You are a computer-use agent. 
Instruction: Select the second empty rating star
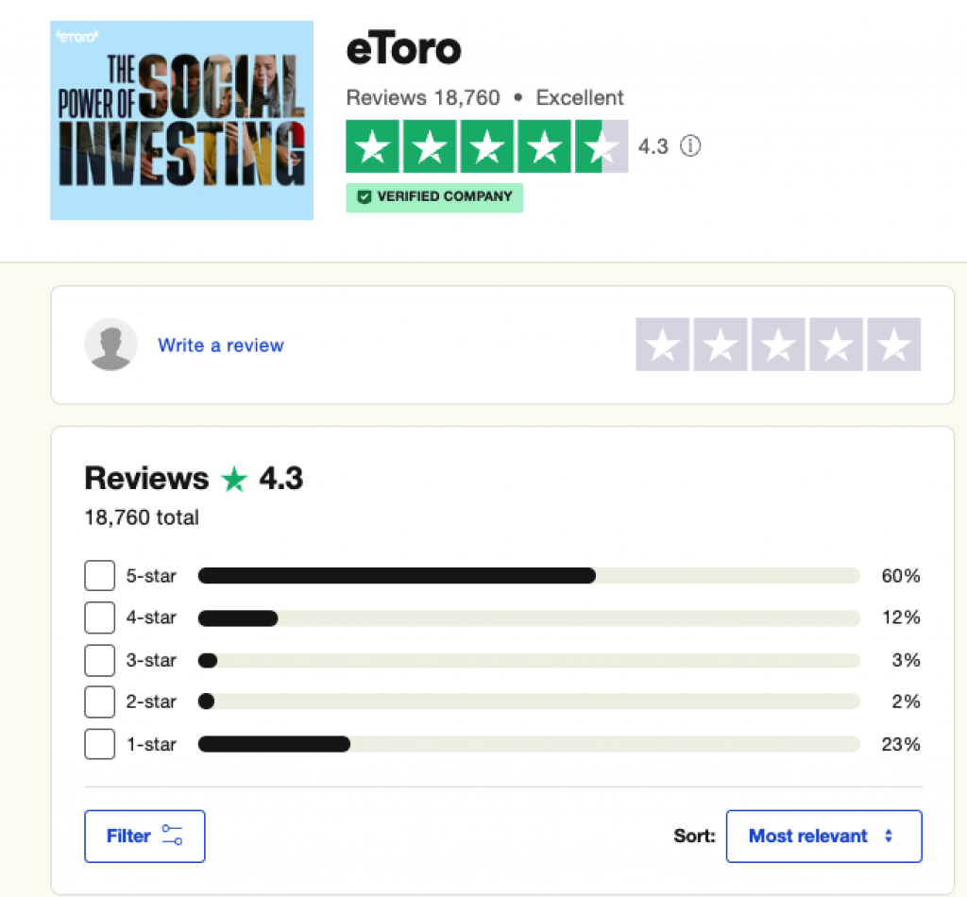tap(721, 345)
